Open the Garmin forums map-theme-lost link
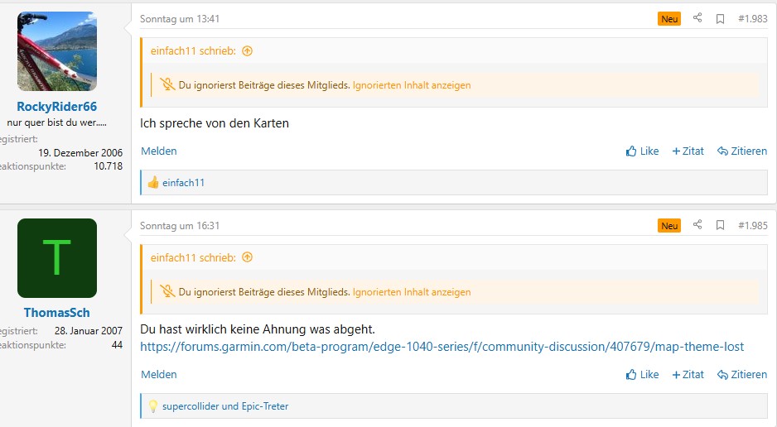Image resolution: width=777 pixels, height=427 pixels. pyautogui.click(x=442, y=347)
